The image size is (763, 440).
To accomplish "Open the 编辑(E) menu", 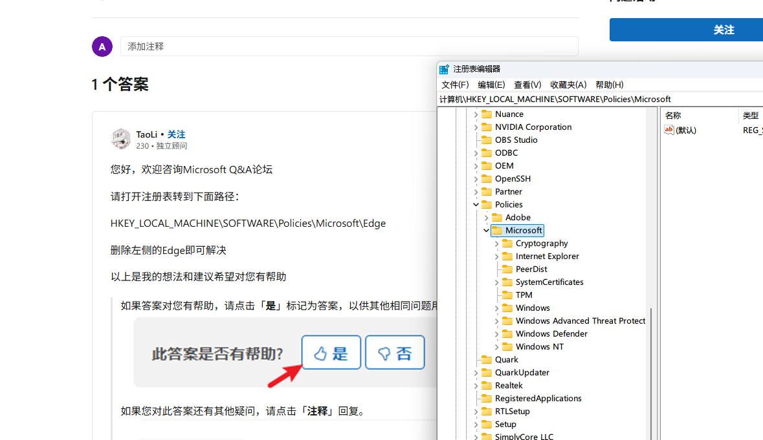I will [x=491, y=85].
